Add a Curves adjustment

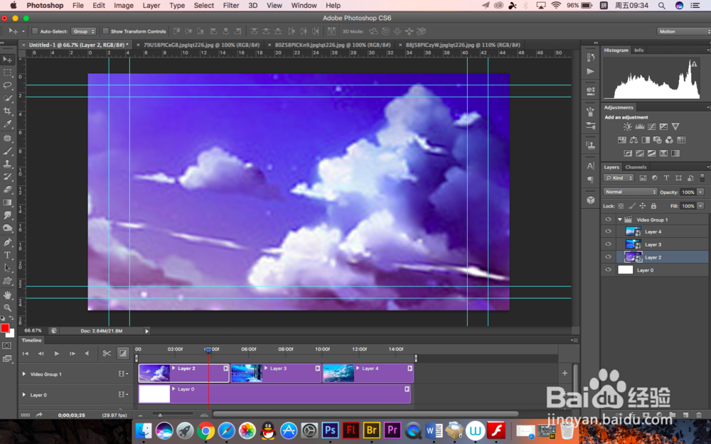coord(651,127)
